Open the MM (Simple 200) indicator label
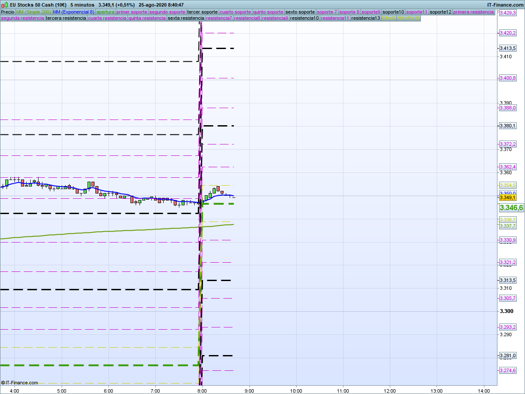The height and width of the screenshot is (394, 525). 33,12
